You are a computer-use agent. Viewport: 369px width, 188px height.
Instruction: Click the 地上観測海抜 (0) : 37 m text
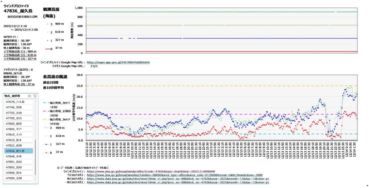click(19, 84)
